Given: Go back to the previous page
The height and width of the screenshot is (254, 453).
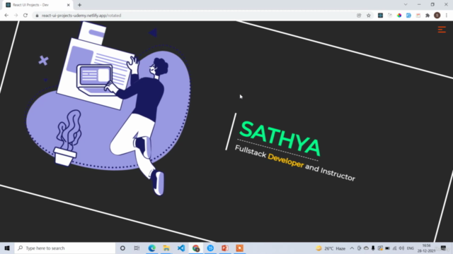Looking at the screenshot, I should point(6,16).
